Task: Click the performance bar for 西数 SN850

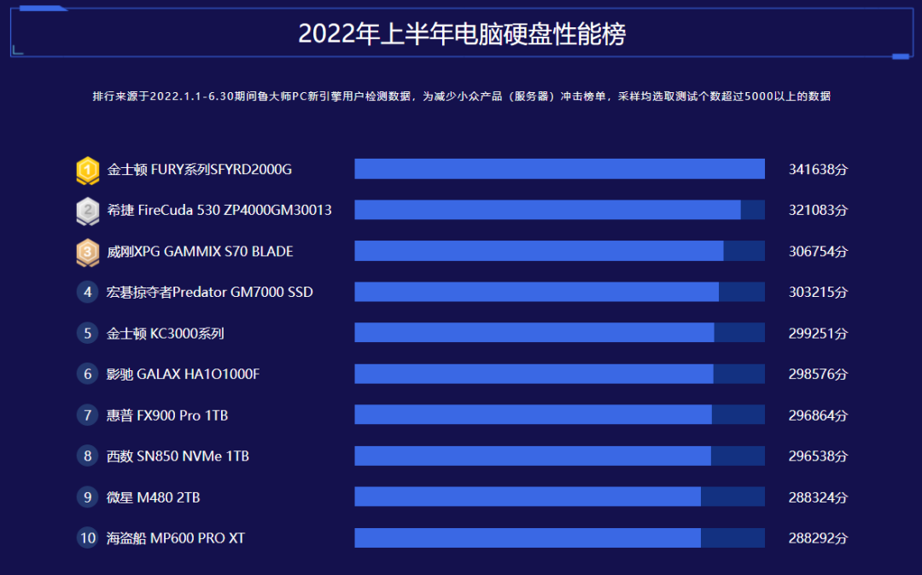Action: 560,456
